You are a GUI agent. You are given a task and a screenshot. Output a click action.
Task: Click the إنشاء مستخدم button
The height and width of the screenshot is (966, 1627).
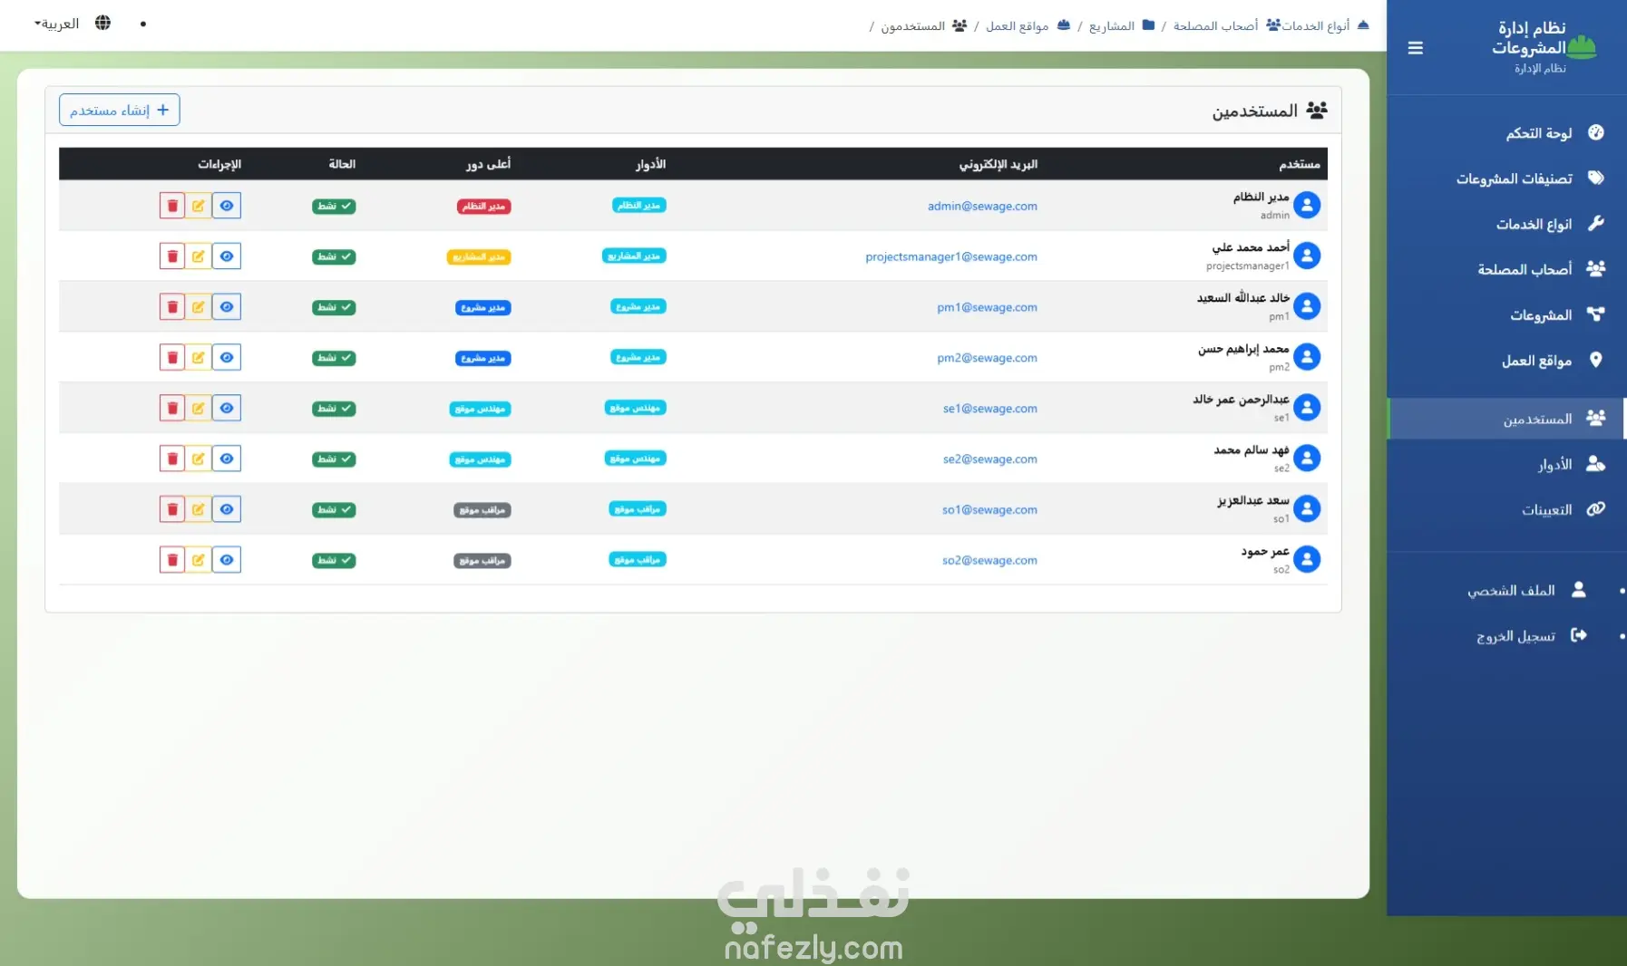tap(120, 110)
